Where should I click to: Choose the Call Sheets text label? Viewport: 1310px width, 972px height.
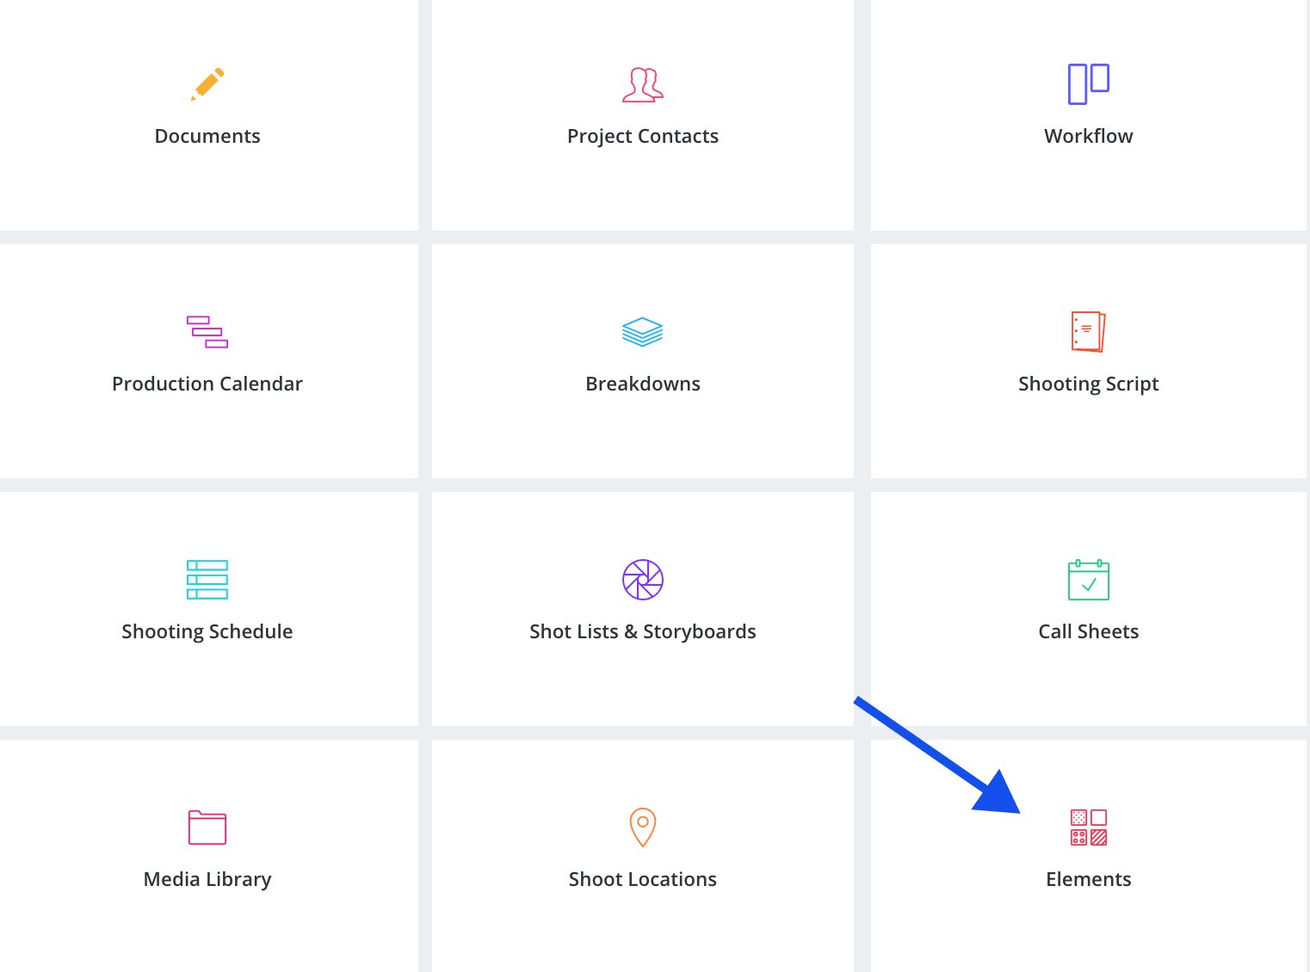click(x=1088, y=631)
